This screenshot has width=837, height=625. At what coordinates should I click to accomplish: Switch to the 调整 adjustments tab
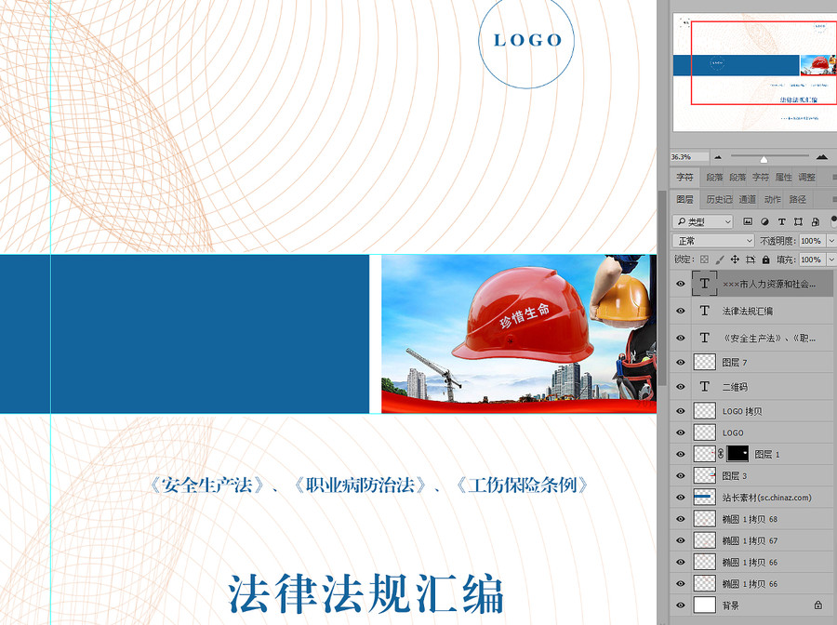pos(806,178)
